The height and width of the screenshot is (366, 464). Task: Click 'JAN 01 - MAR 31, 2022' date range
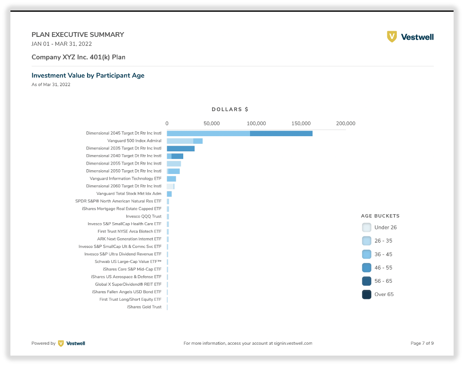point(62,44)
